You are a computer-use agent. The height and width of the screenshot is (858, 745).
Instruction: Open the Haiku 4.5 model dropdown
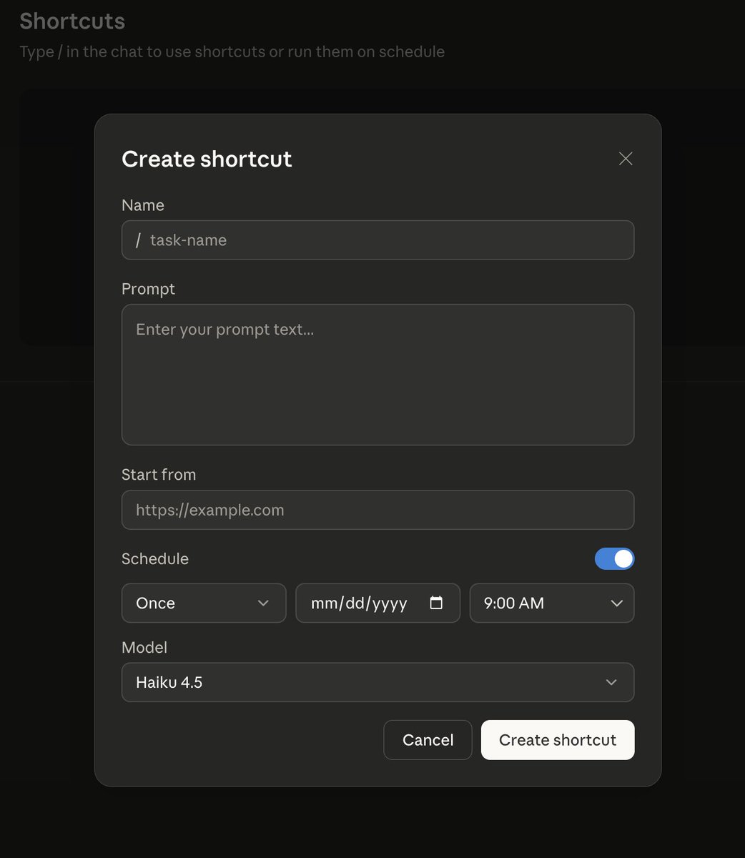(x=378, y=682)
